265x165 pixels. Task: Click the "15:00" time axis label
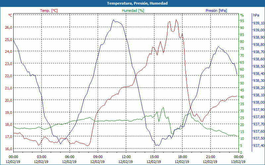coord(154,157)
